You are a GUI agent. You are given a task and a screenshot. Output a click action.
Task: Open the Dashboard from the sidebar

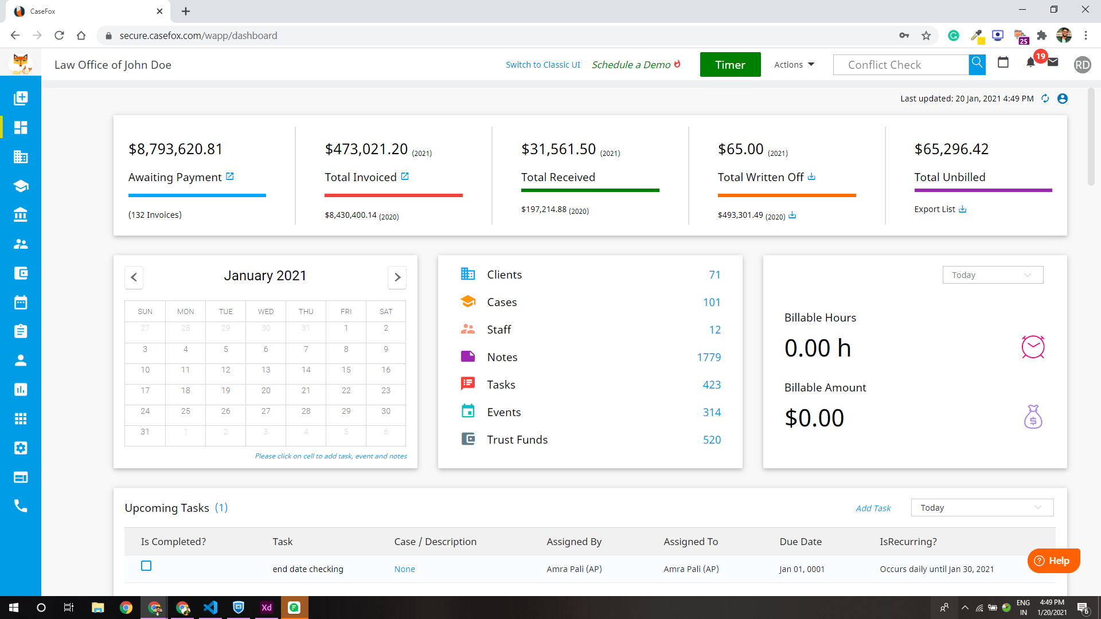coord(21,127)
